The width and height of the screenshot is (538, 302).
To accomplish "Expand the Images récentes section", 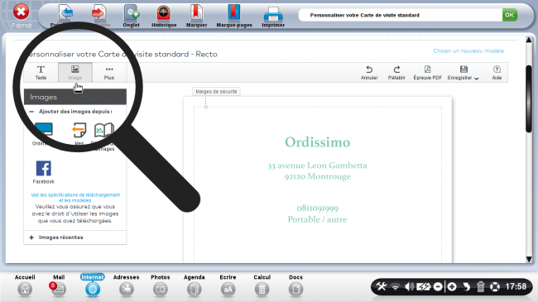I will 31,237.
